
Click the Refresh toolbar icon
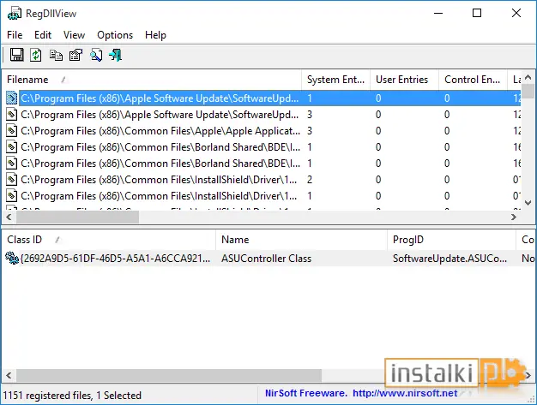[36, 55]
